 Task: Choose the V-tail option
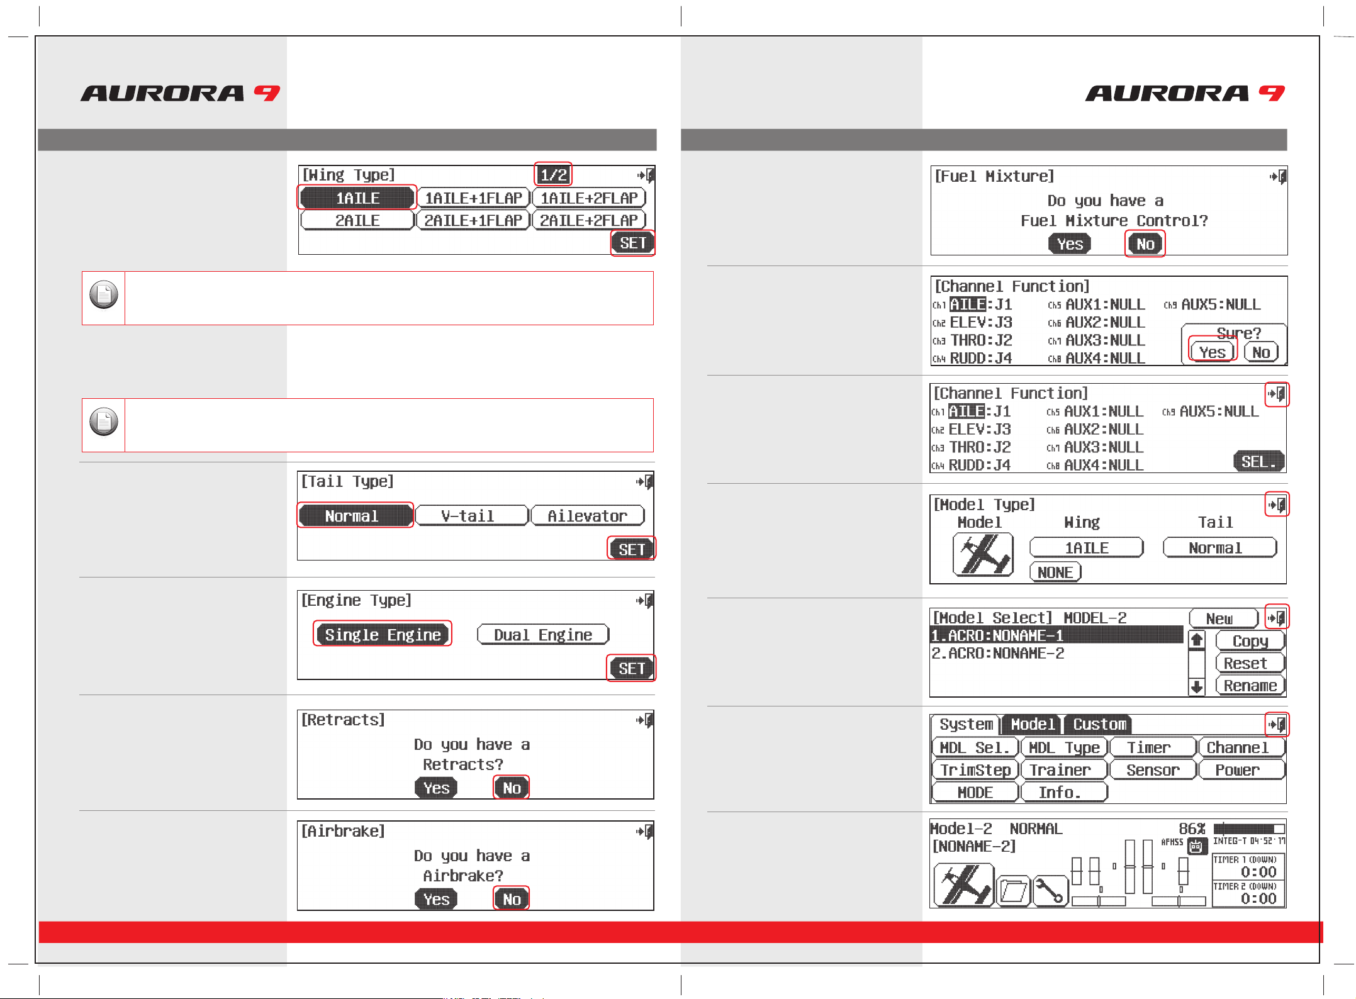pos(471,516)
